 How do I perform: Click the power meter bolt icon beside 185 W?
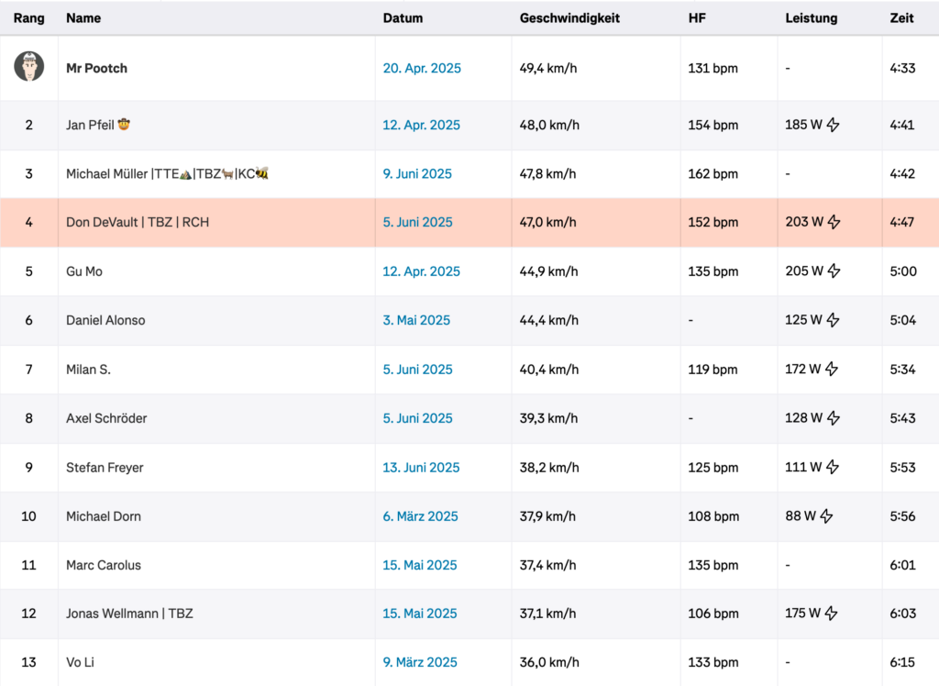(x=833, y=125)
